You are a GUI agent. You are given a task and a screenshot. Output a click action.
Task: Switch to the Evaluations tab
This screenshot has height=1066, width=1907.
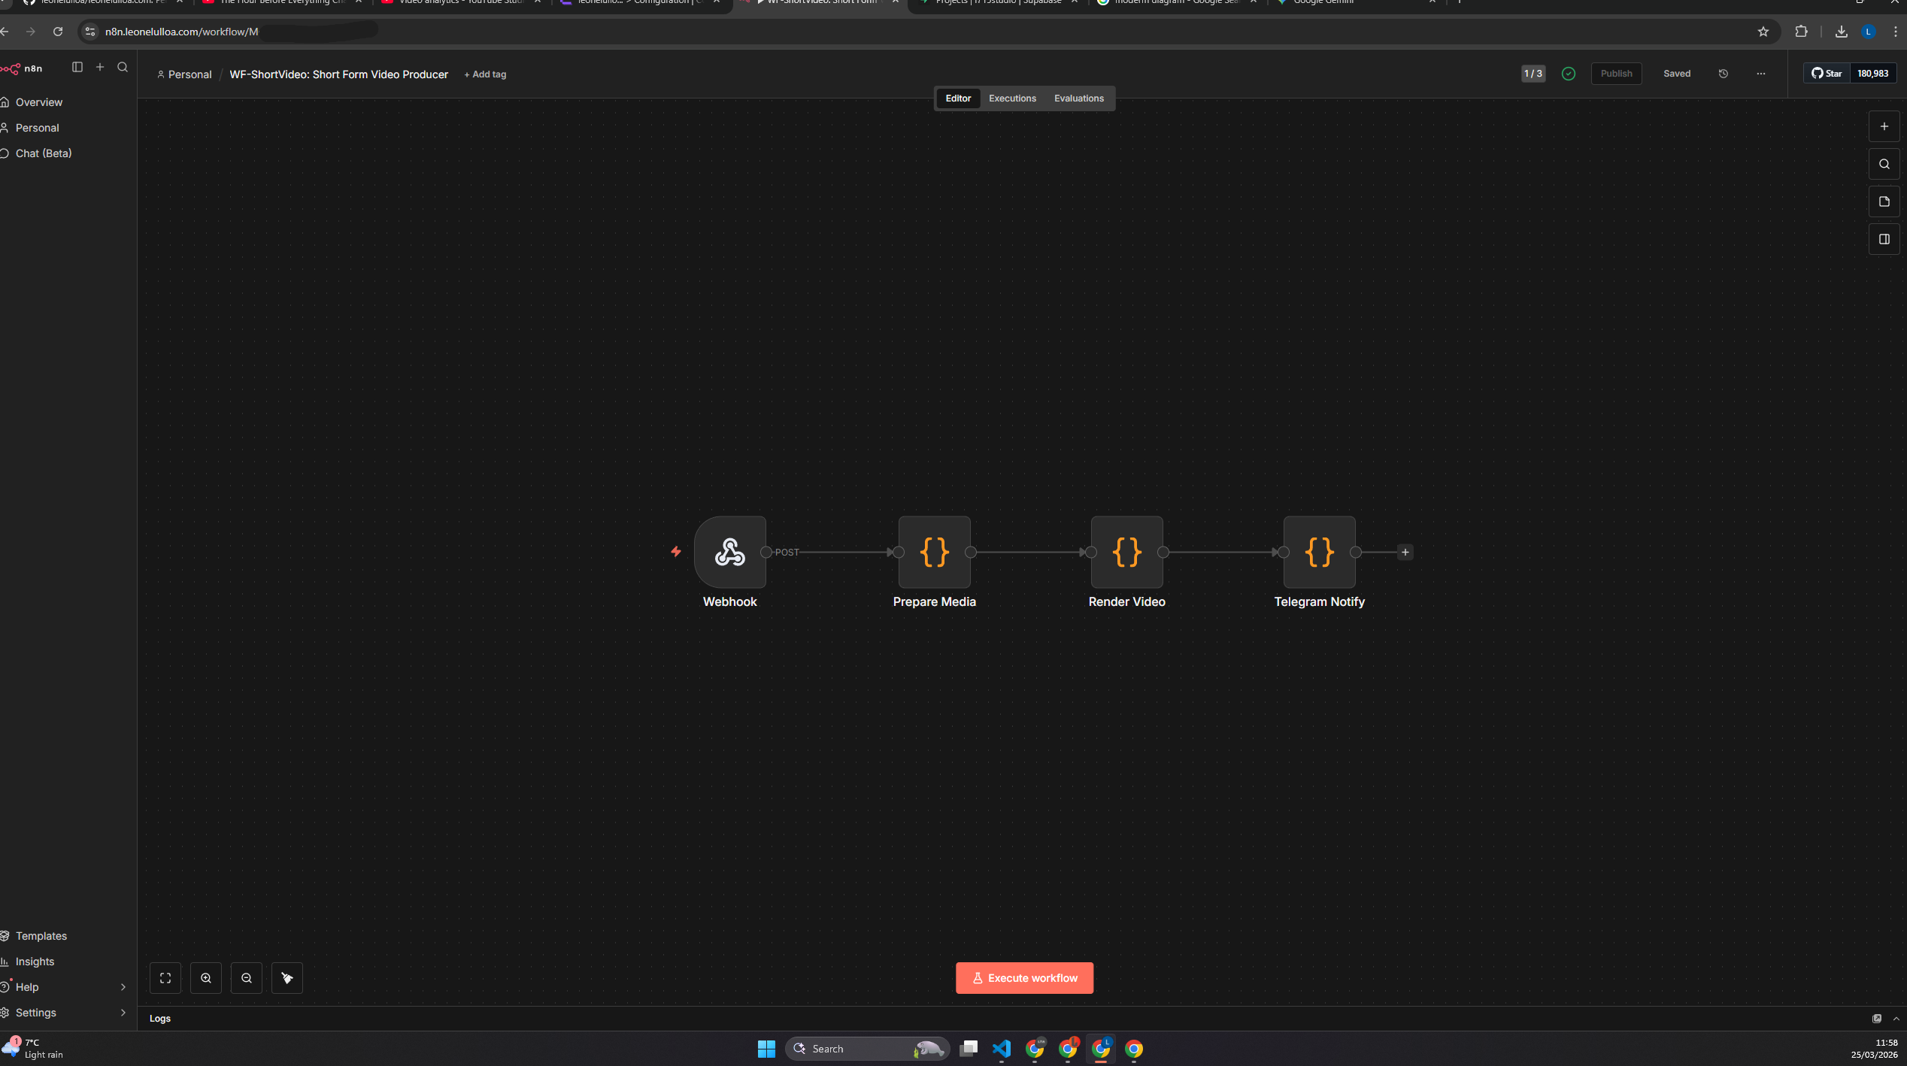pos(1078,98)
